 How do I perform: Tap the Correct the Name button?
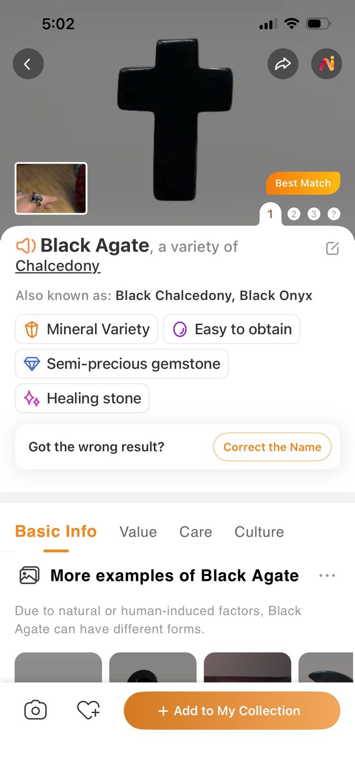(x=272, y=447)
